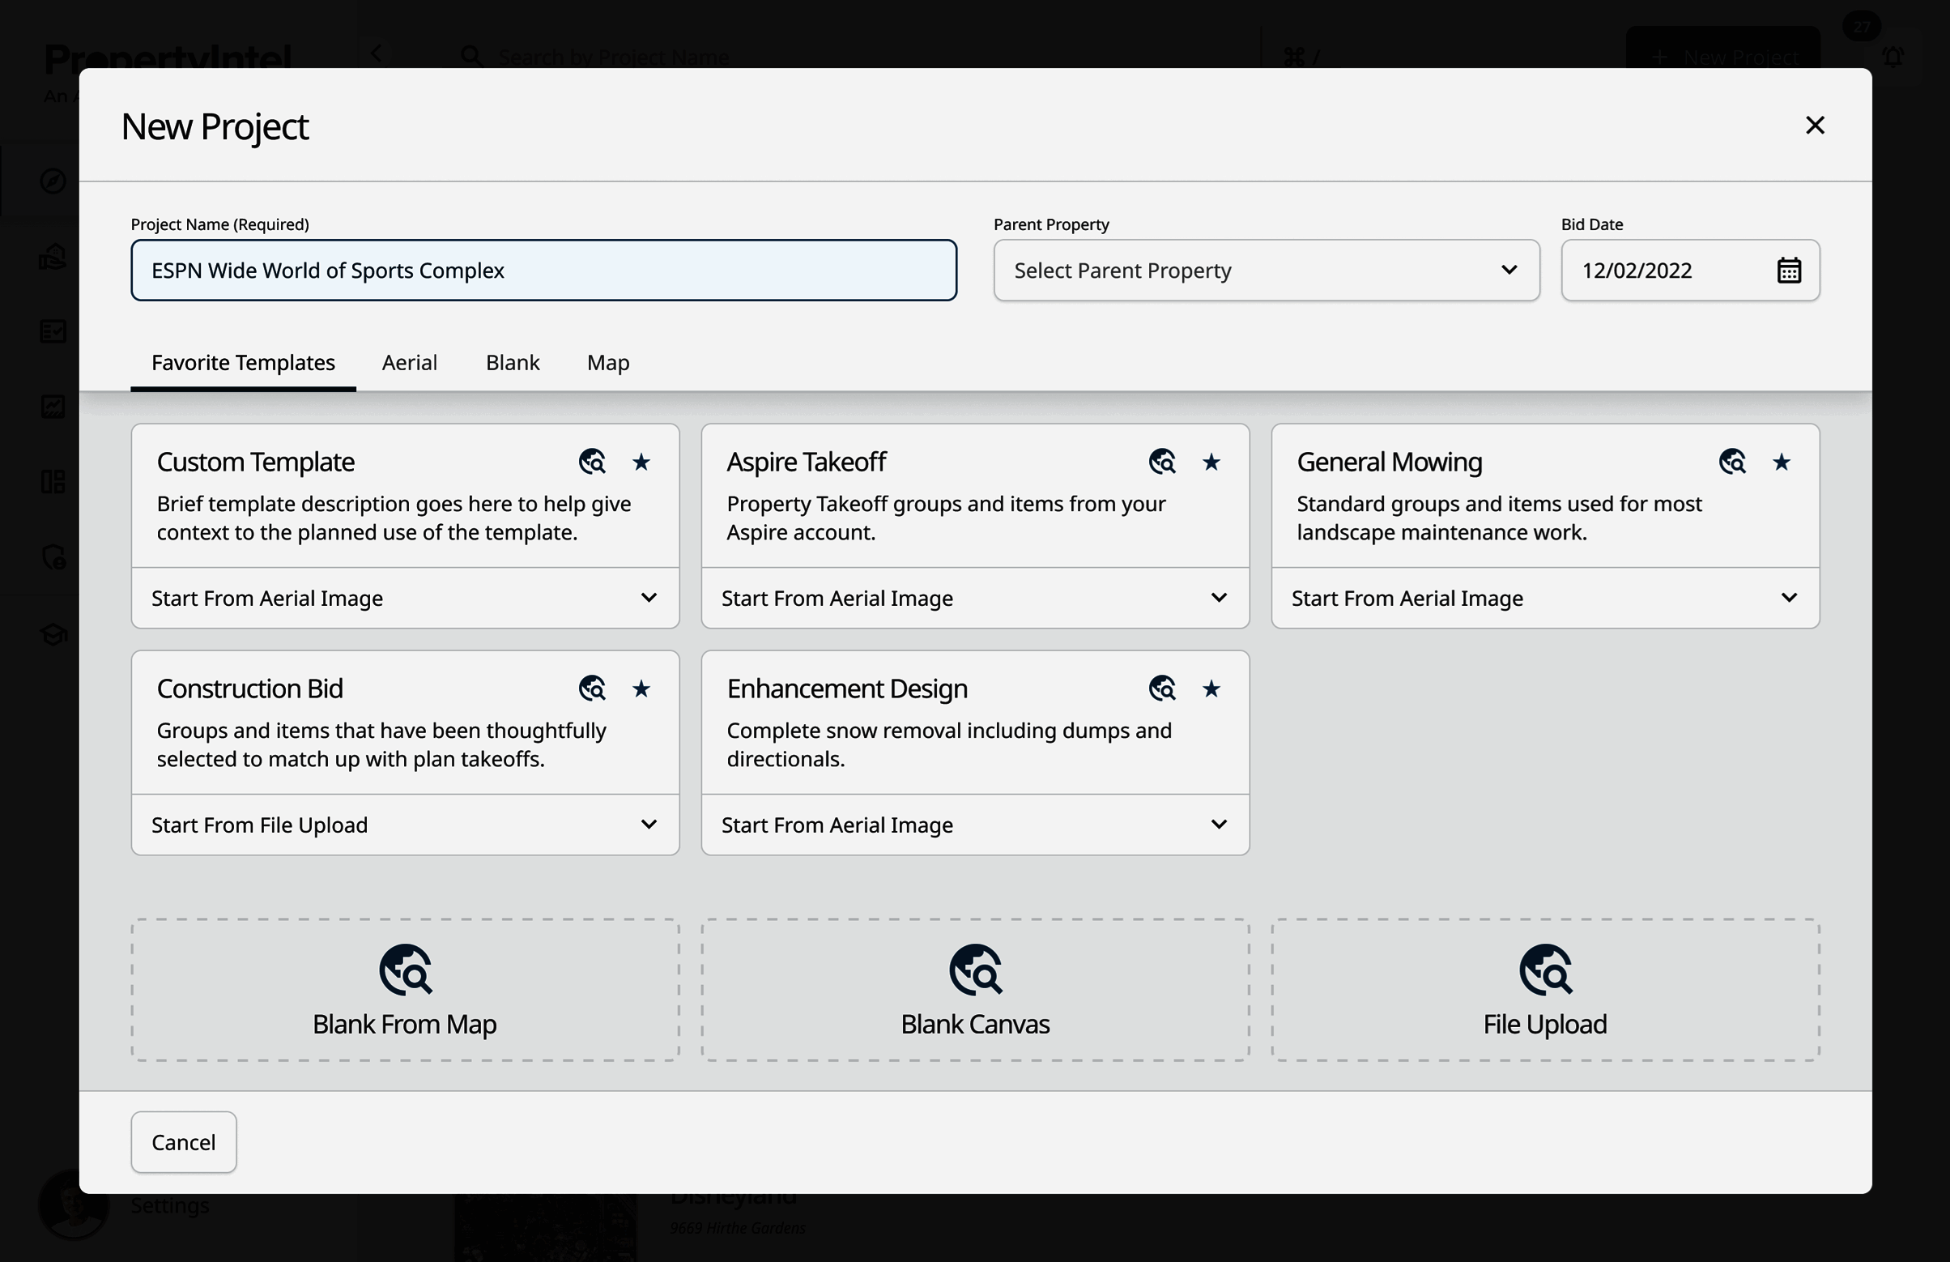
Task: Toggle the Construction Bid favorite star
Action: [641, 689]
